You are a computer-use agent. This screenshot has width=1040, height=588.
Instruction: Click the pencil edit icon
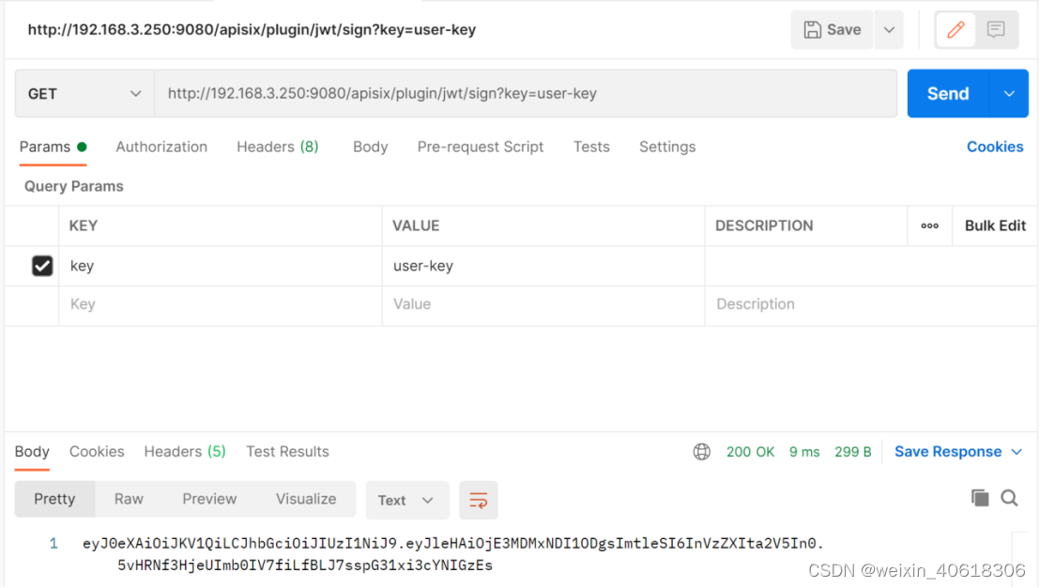[956, 30]
